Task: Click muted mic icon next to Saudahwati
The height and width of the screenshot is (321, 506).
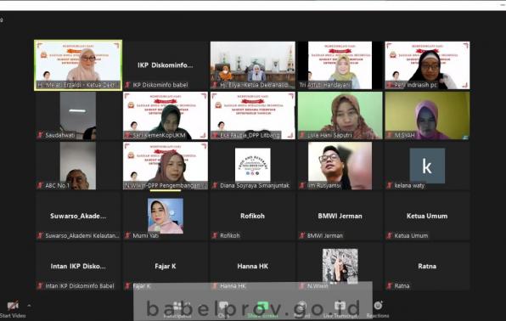Action: [41, 135]
